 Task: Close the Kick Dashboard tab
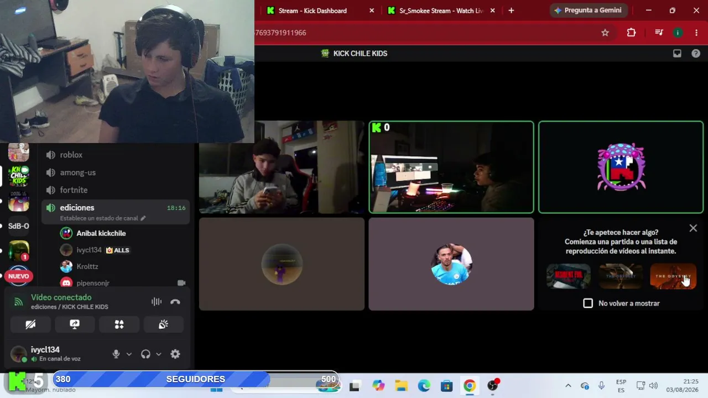(372, 11)
